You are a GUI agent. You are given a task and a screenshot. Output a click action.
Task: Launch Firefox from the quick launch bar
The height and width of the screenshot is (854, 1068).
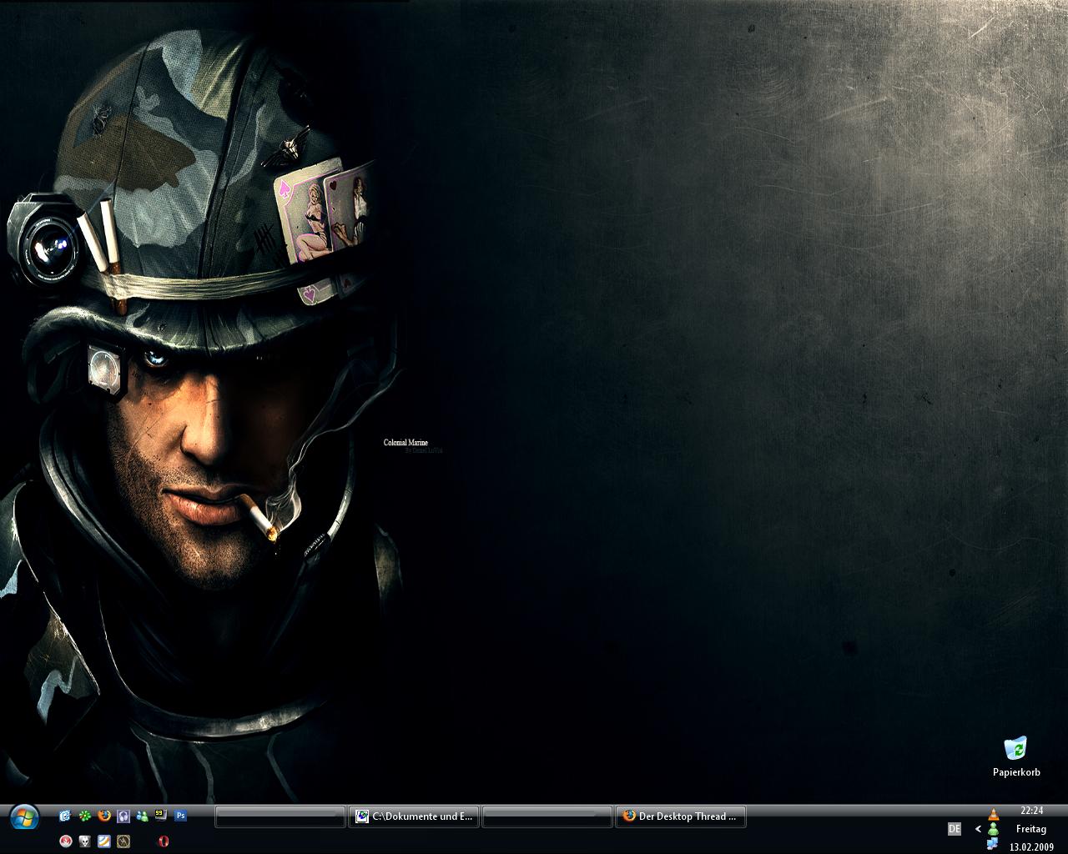103,816
